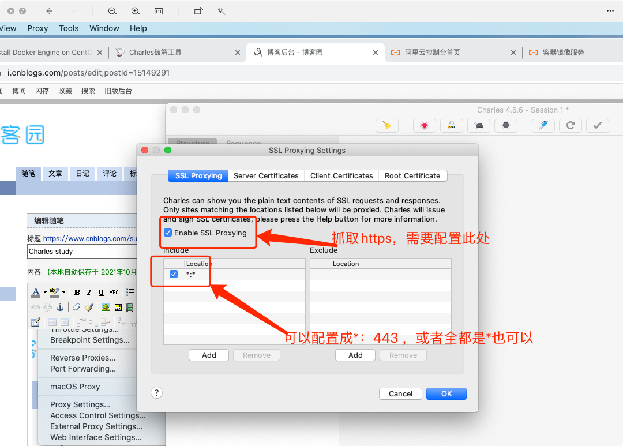623x446 pixels.
Task: Click the Charles compose pen icon
Action: pos(543,126)
